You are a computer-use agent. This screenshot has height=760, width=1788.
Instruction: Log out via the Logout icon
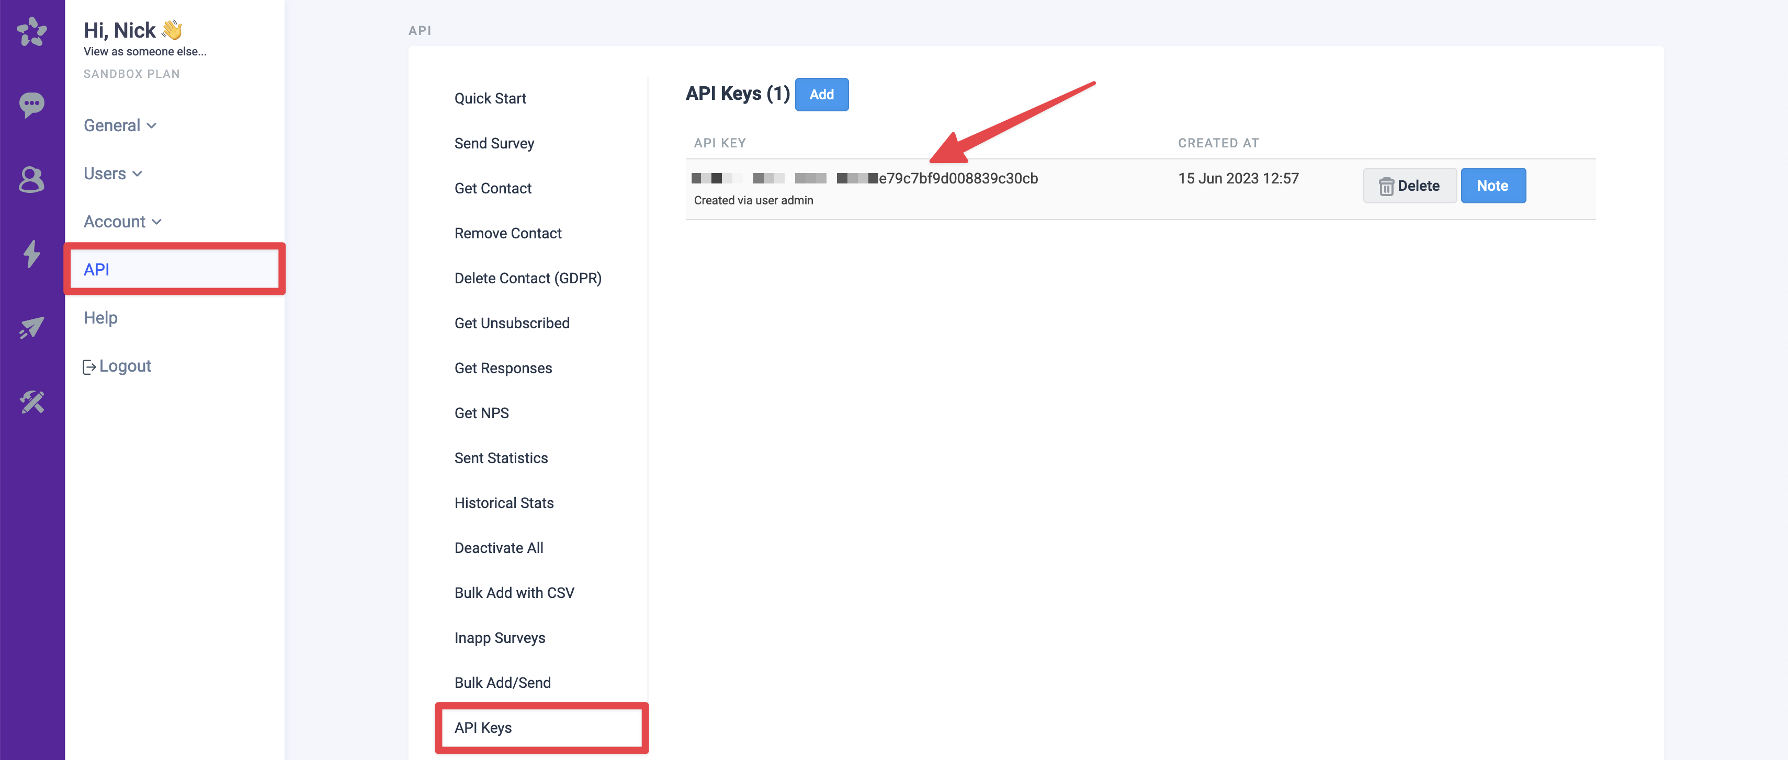[89, 367]
